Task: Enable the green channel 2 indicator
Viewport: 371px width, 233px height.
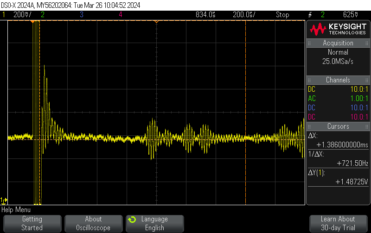Action: tap(43, 15)
